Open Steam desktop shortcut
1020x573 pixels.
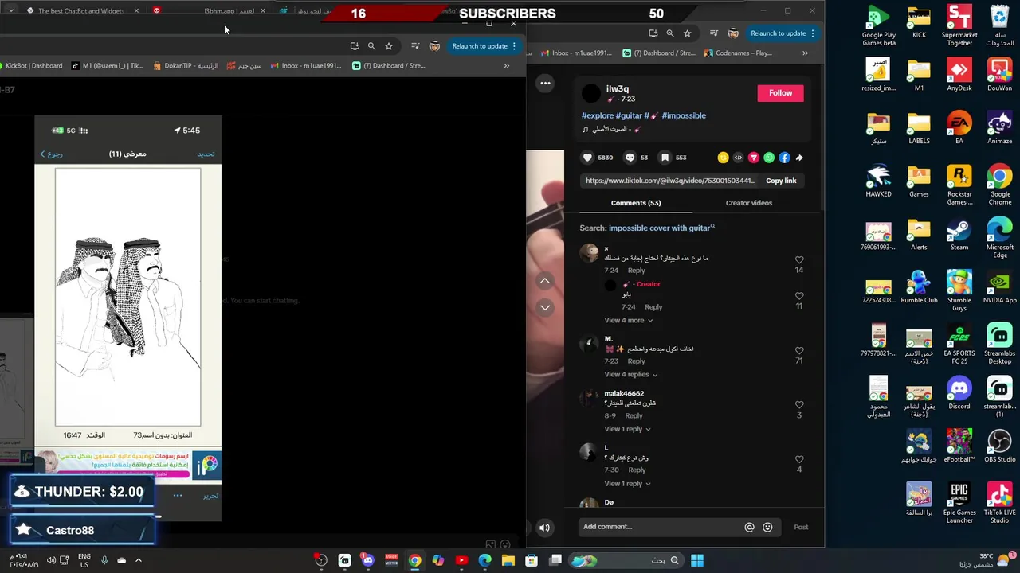(x=959, y=235)
